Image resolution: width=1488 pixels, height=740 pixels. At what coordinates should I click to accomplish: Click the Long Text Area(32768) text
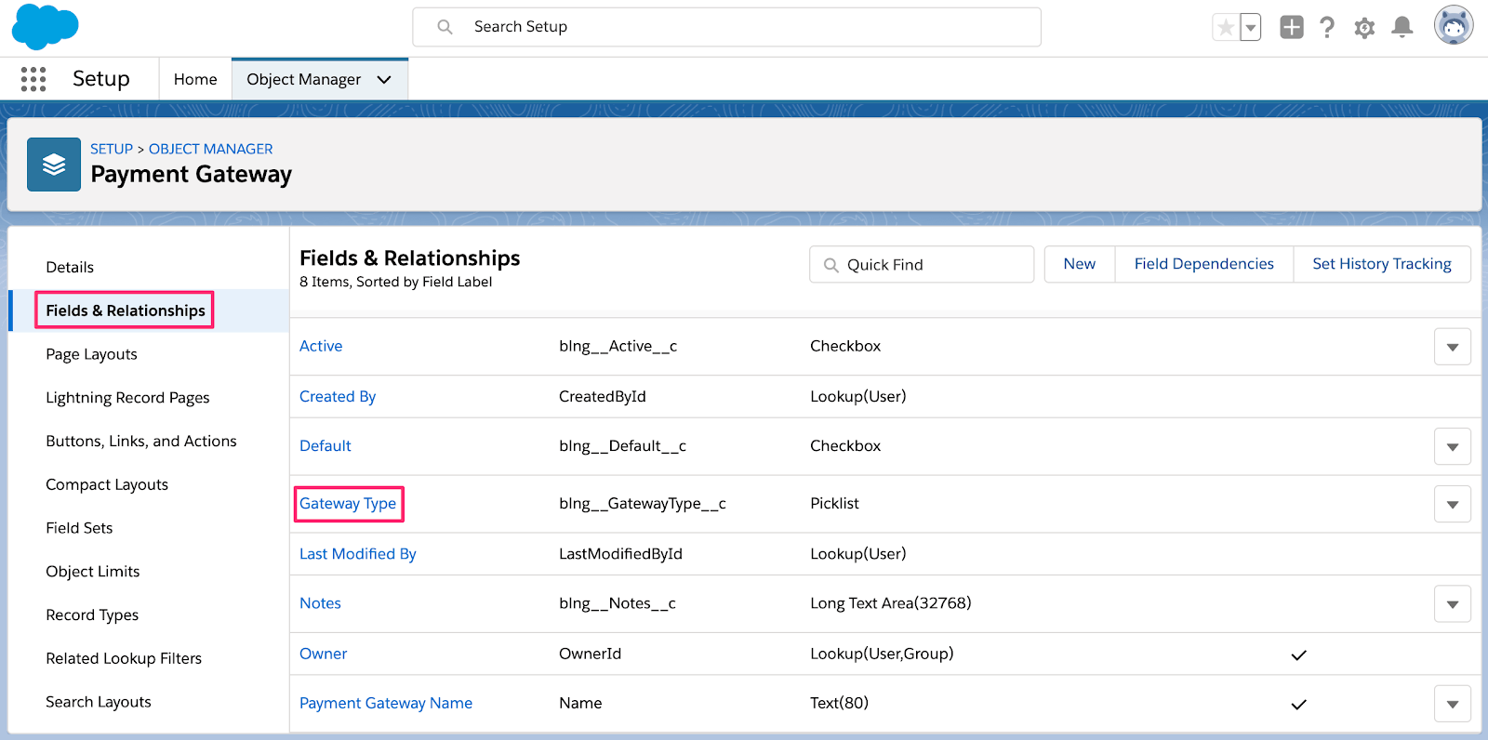pos(891,603)
